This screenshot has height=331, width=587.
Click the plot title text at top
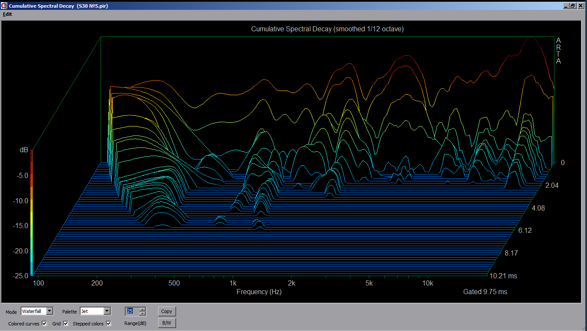(x=327, y=29)
